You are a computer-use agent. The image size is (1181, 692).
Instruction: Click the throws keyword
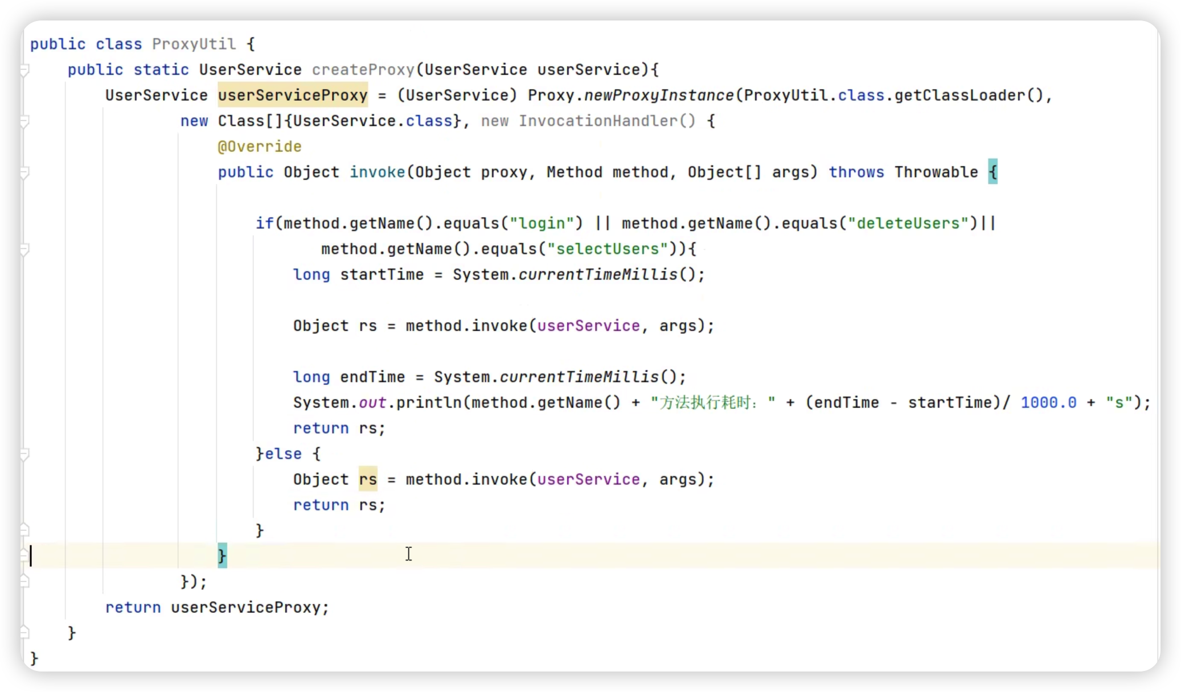856,172
